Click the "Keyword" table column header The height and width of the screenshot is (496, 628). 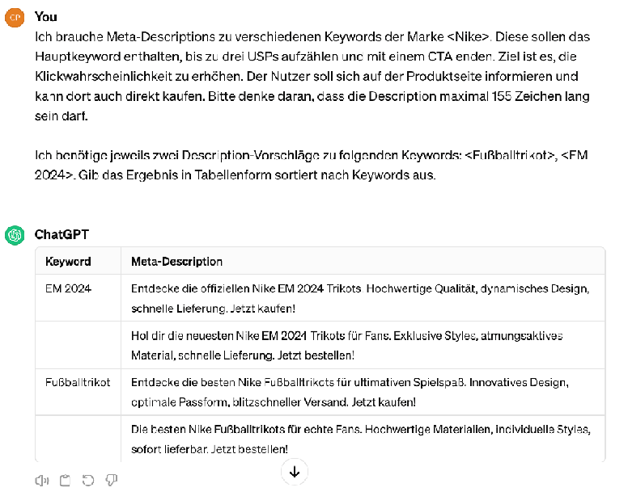68,262
